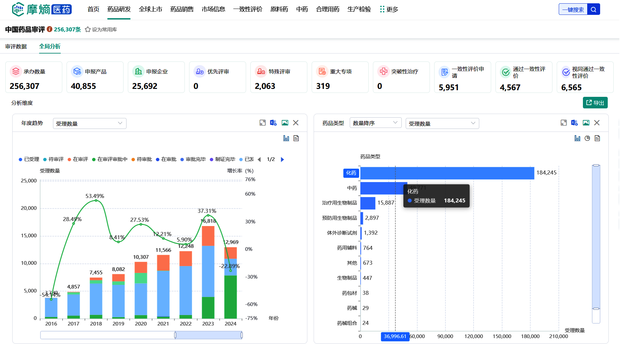The height and width of the screenshot is (347, 620).
Task: Click the info icon beside 中国药品审评
Action: [49, 29]
